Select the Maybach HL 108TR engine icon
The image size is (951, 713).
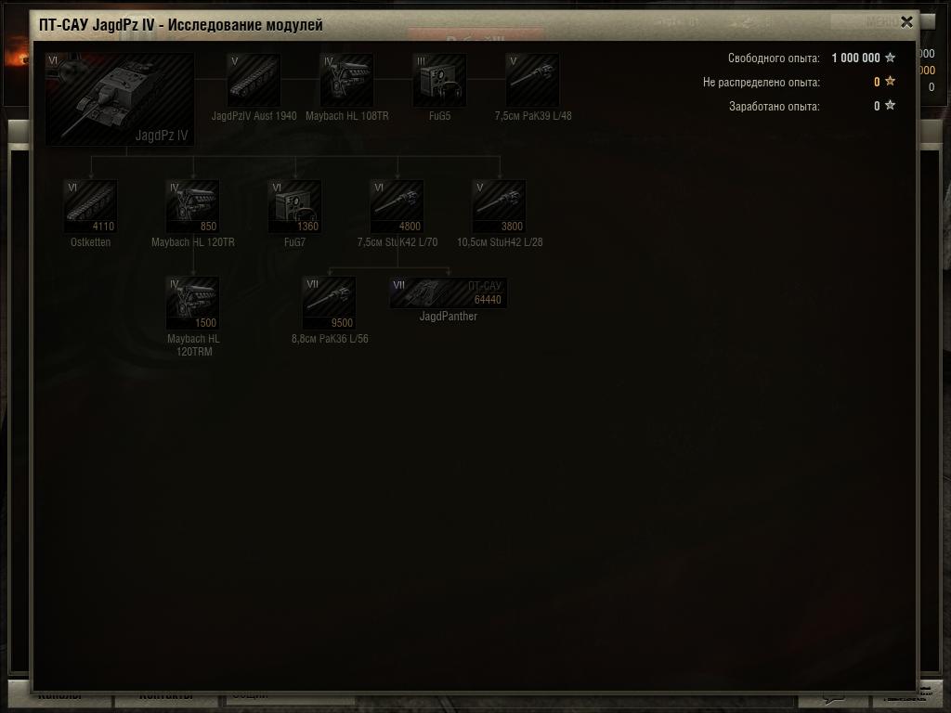[x=347, y=80]
